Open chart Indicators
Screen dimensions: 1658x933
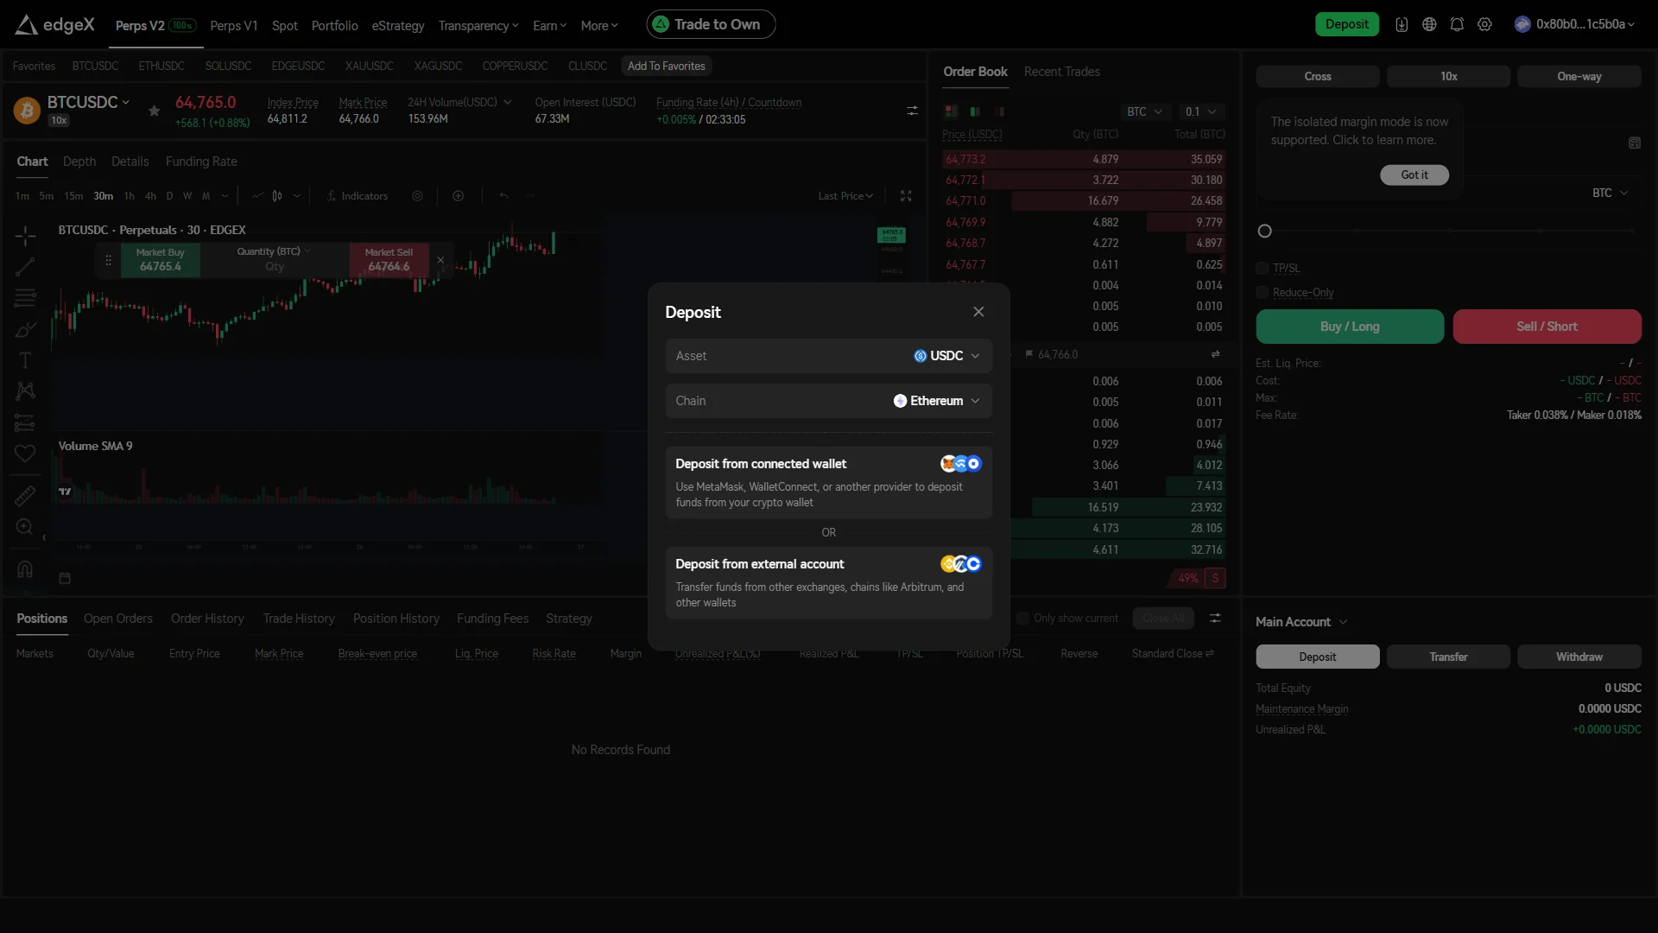coord(357,196)
